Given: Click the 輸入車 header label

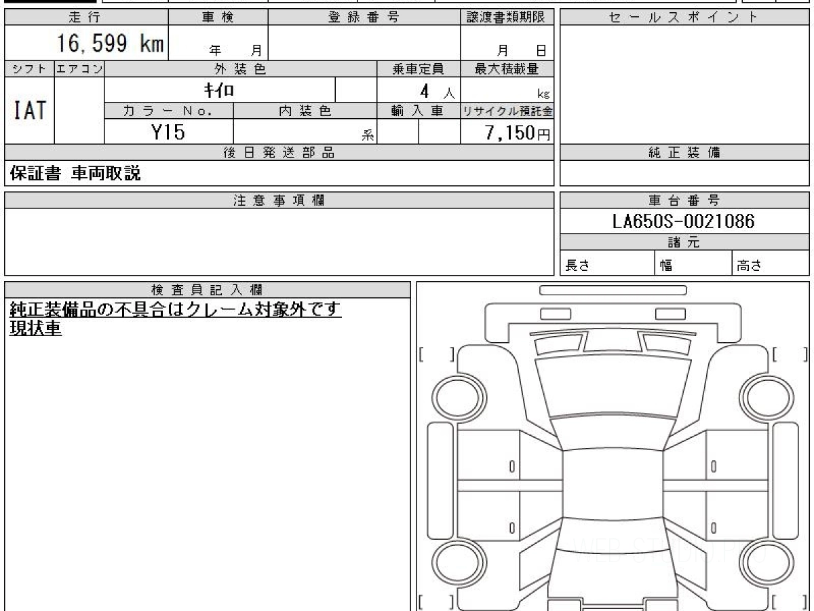Looking at the screenshot, I should coord(418,111).
